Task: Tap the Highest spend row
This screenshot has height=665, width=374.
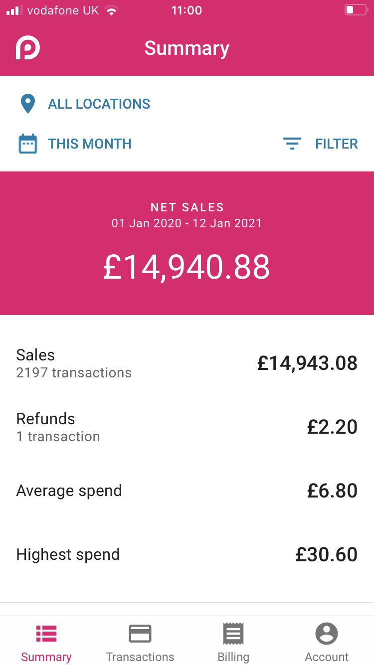Action: 187,555
